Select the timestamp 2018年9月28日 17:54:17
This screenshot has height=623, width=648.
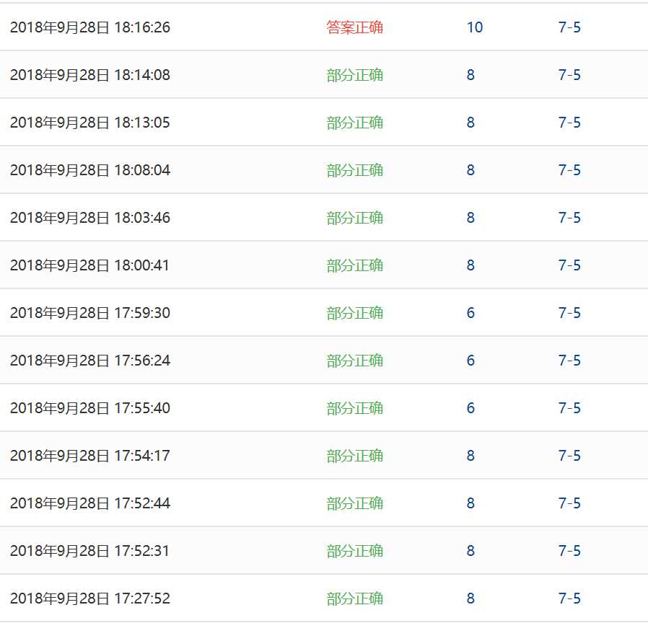coord(90,456)
